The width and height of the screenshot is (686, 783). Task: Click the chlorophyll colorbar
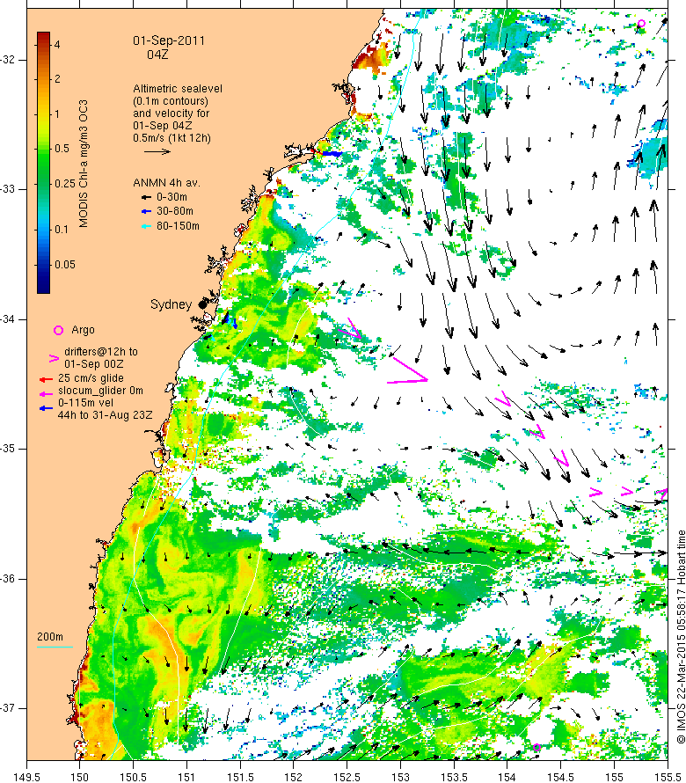[43, 163]
